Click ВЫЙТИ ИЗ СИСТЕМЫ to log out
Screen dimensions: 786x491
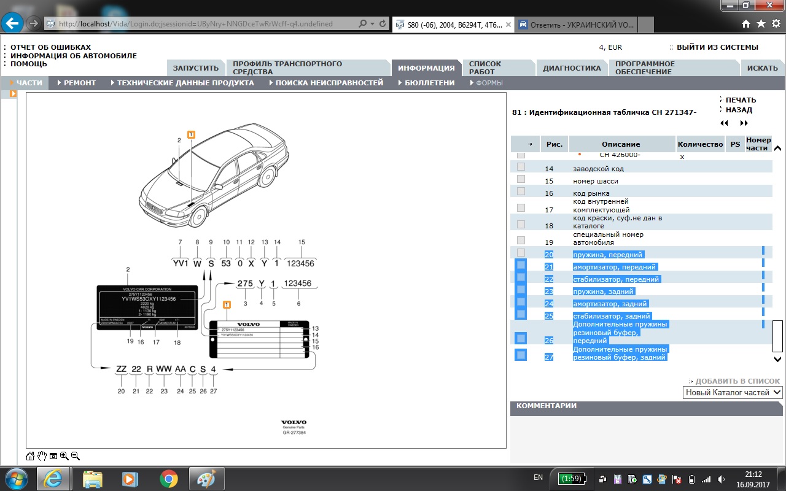717,47
